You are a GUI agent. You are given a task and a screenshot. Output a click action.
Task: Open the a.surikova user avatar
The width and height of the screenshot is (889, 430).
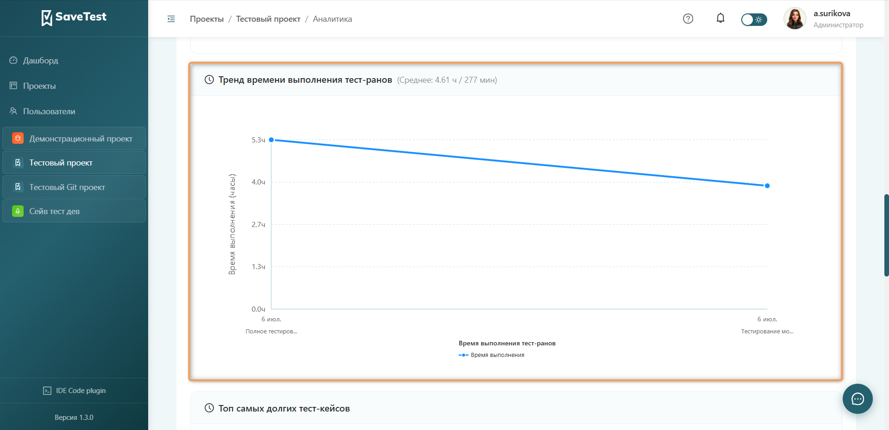[795, 18]
